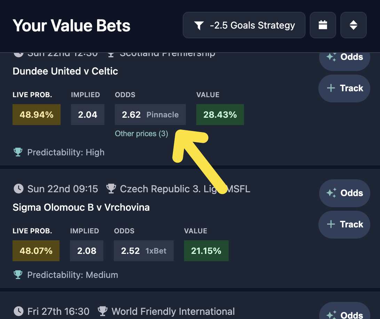Expand Other prices (3) link
380x319 pixels.
[x=141, y=134]
